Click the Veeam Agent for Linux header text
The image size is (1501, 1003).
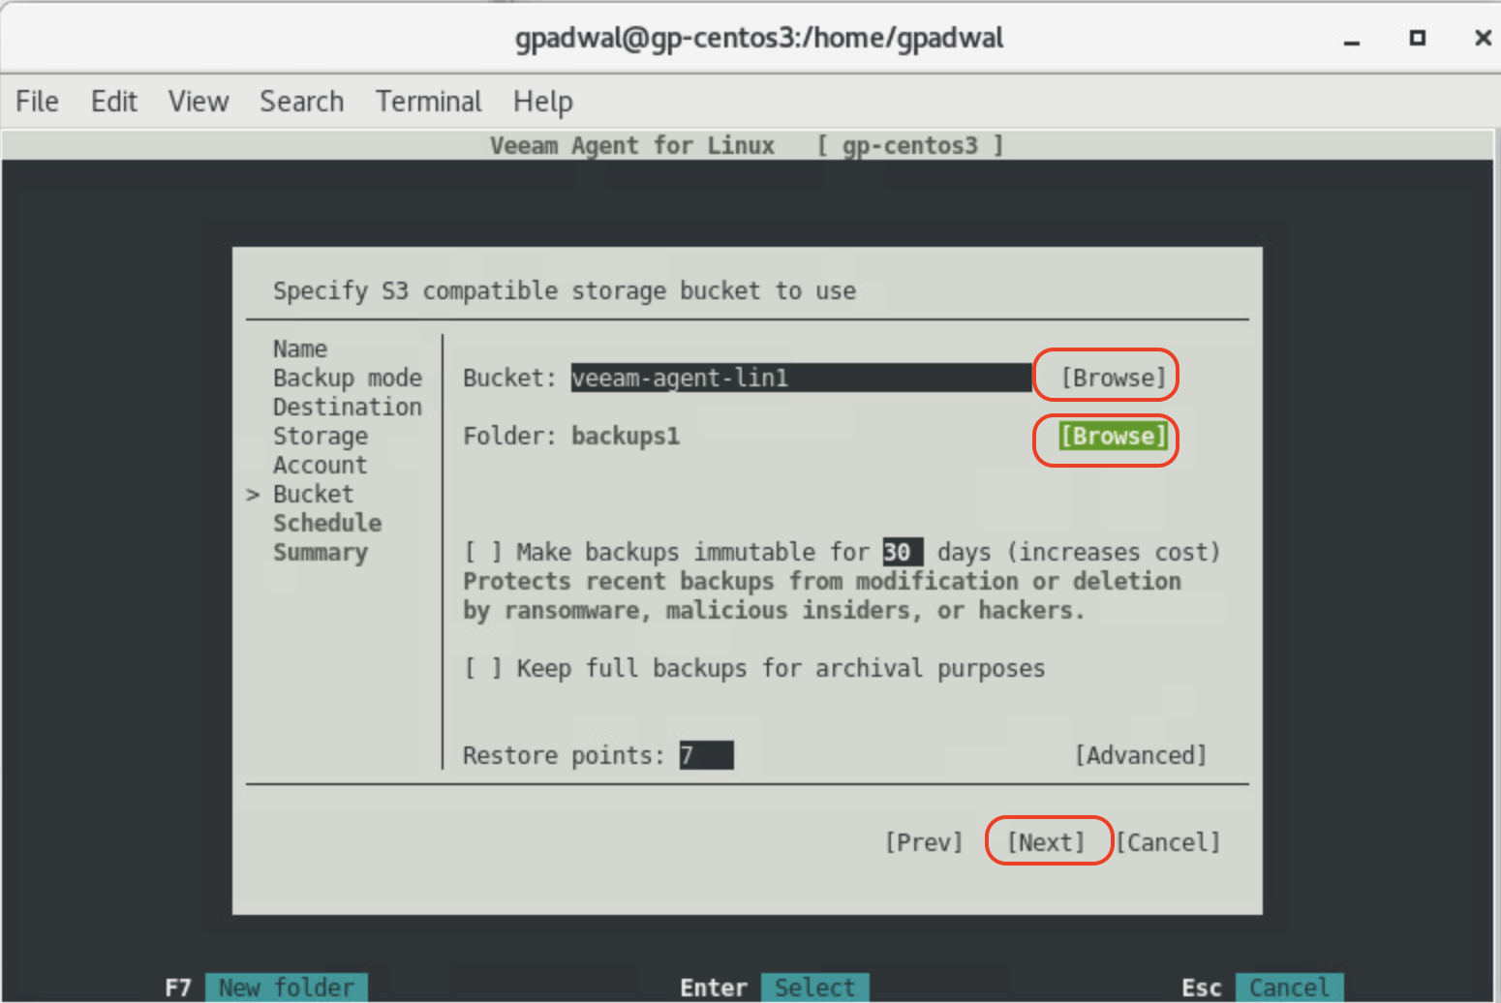[x=631, y=145]
